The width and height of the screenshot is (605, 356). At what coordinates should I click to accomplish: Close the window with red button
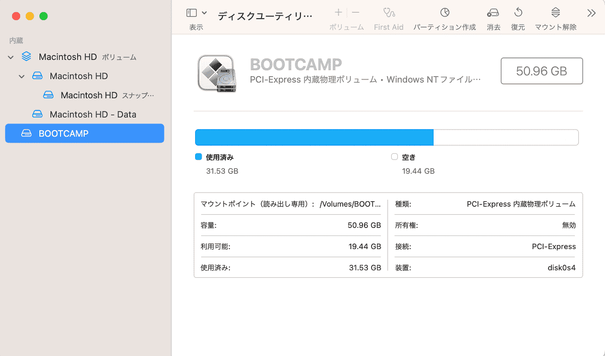[16, 16]
